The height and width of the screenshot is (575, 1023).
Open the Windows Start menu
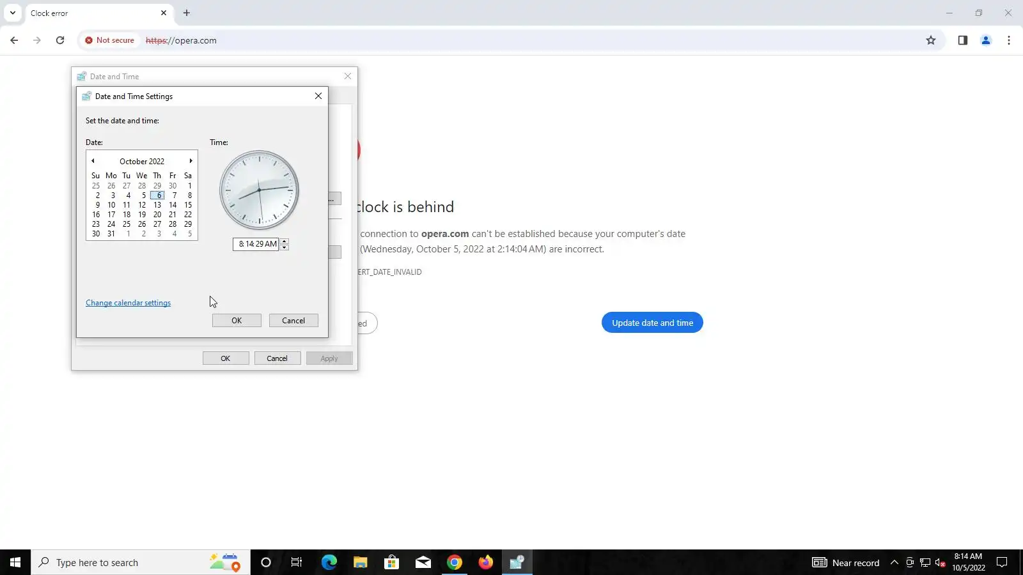click(x=15, y=562)
